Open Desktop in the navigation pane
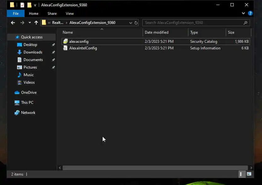The width and height of the screenshot is (262, 185). [x=30, y=45]
